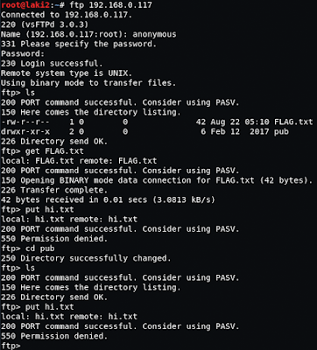This screenshot has width=317, height=350.
Task: Click the cd pub command line
Action: 28,248
